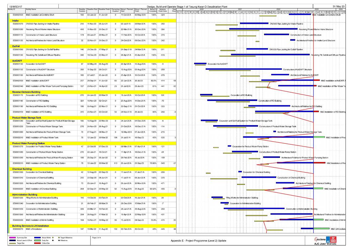Click the Actual % Complete column header

pyautogui.click(x=153, y=11)
